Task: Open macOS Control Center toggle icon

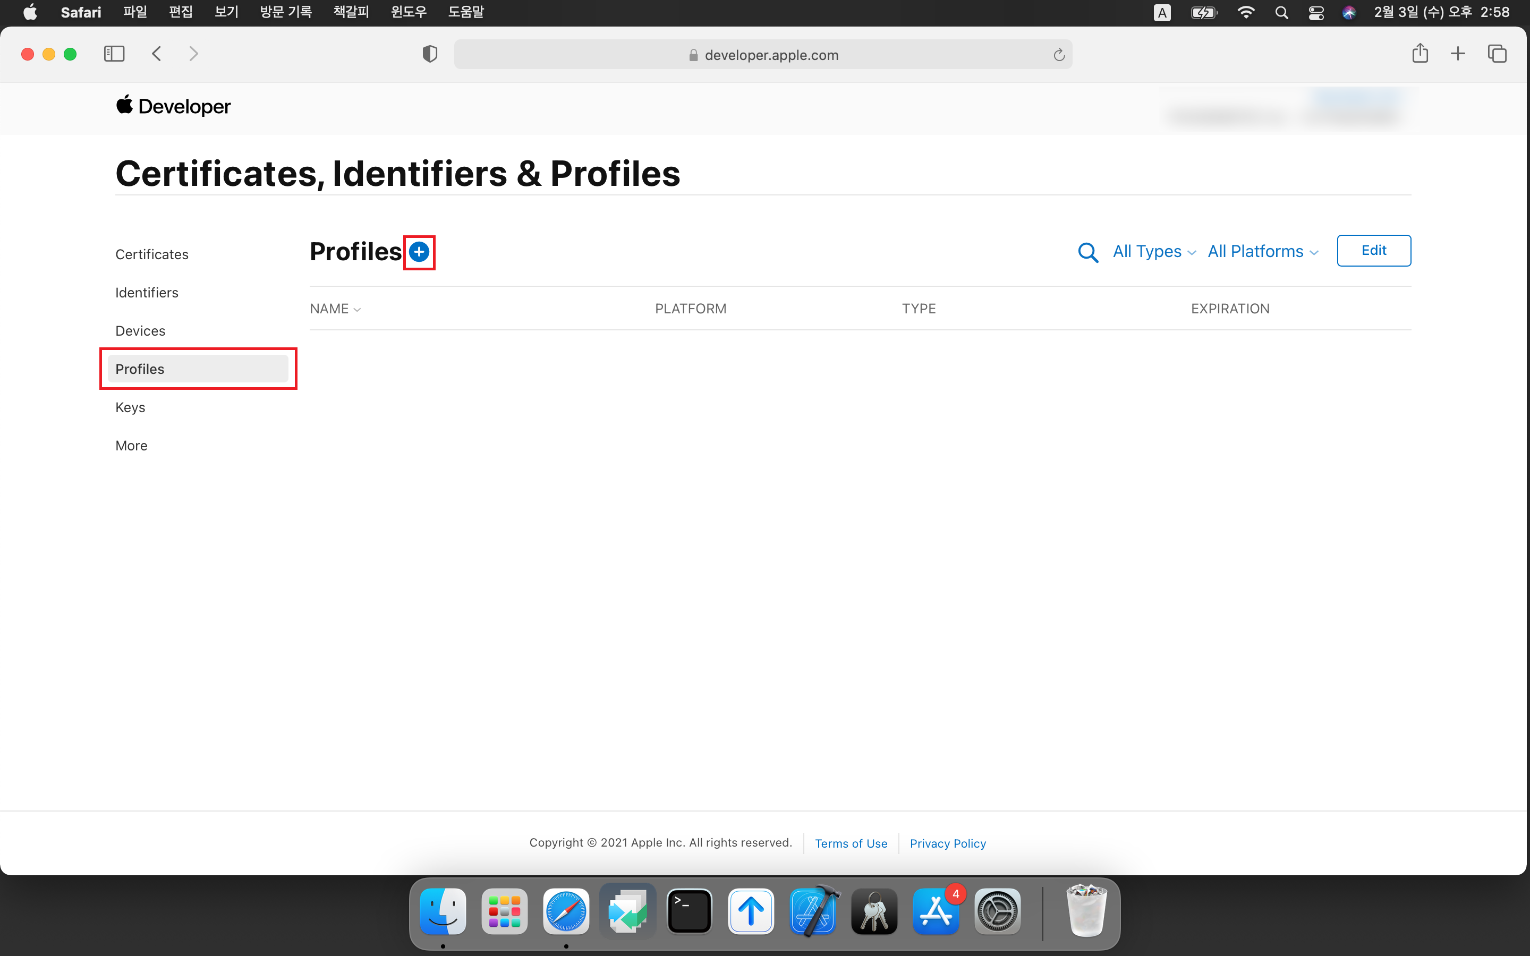Action: click(1316, 13)
